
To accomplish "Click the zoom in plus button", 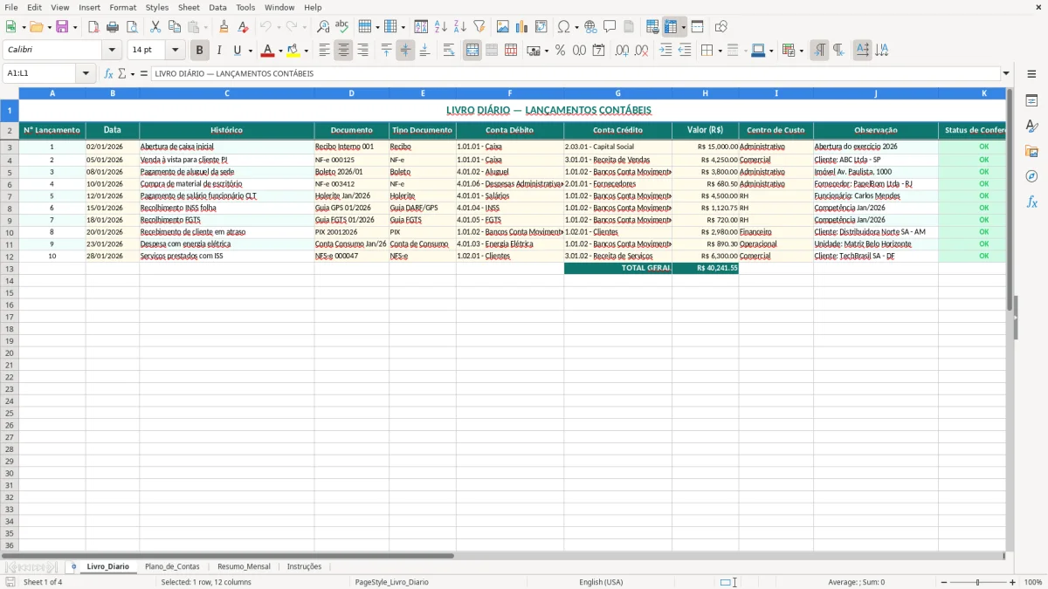I will coord(1013,582).
